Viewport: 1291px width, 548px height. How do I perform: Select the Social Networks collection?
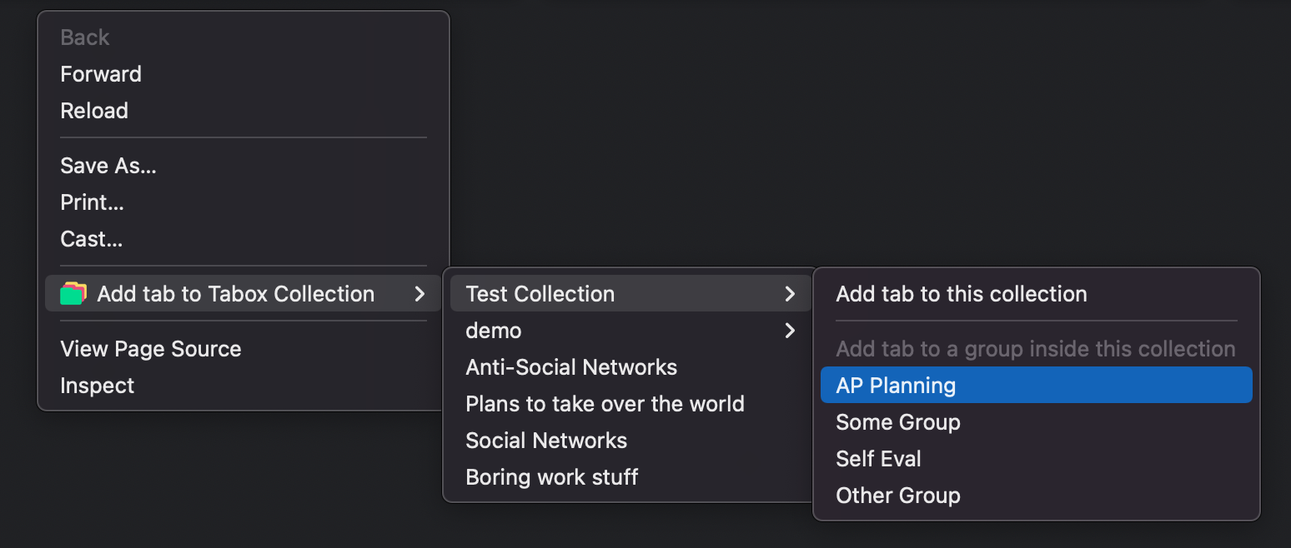coord(545,440)
